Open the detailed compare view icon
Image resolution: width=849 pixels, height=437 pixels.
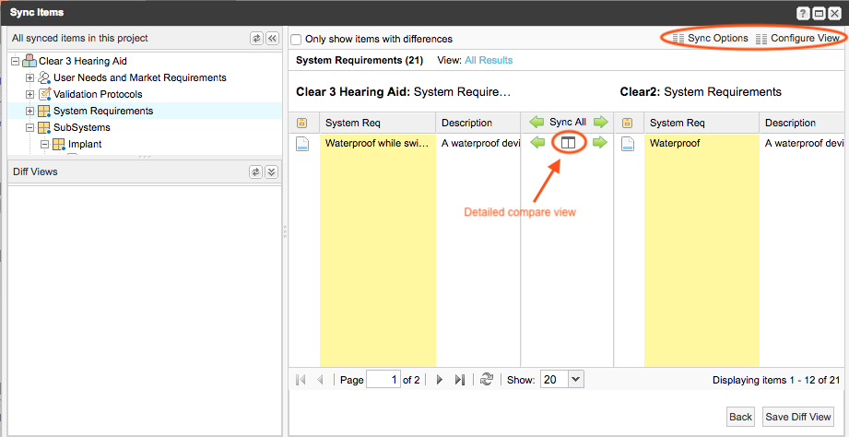[x=569, y=143]
